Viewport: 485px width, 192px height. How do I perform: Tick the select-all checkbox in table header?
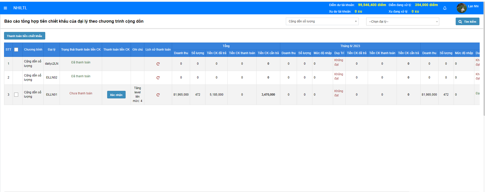(16, 50)
